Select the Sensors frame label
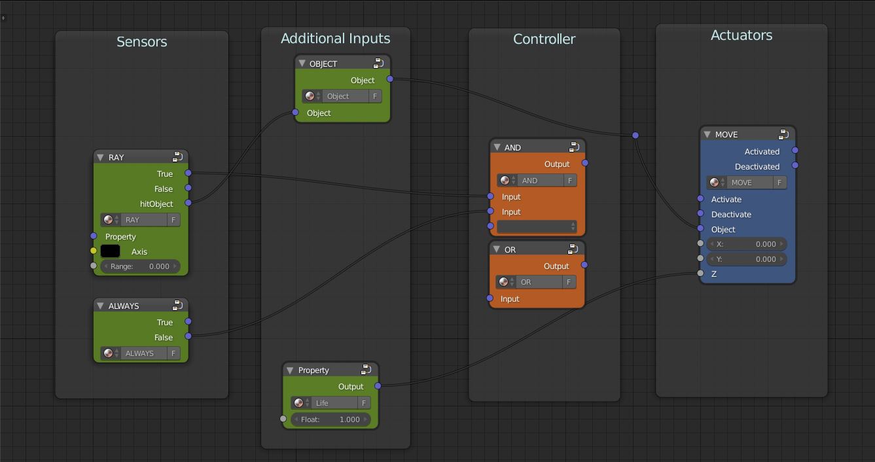 142,42
